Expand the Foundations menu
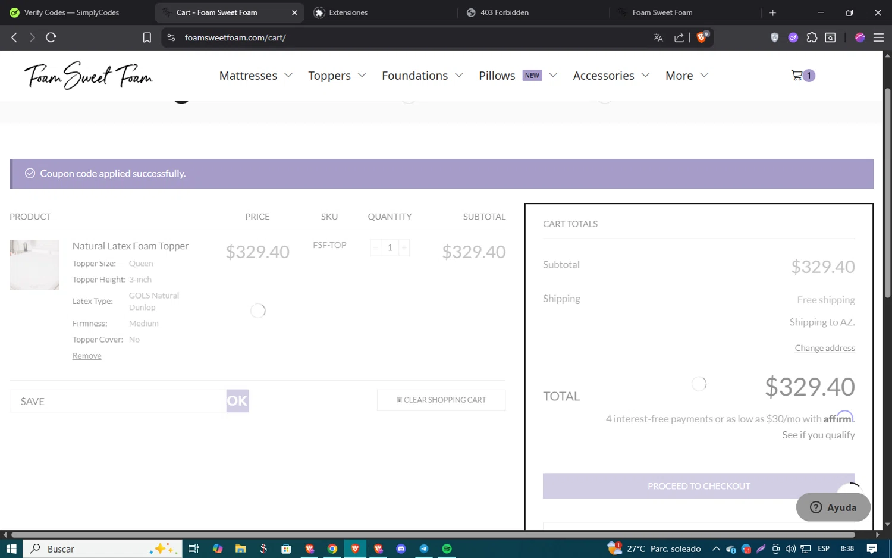 coord(422,76)
